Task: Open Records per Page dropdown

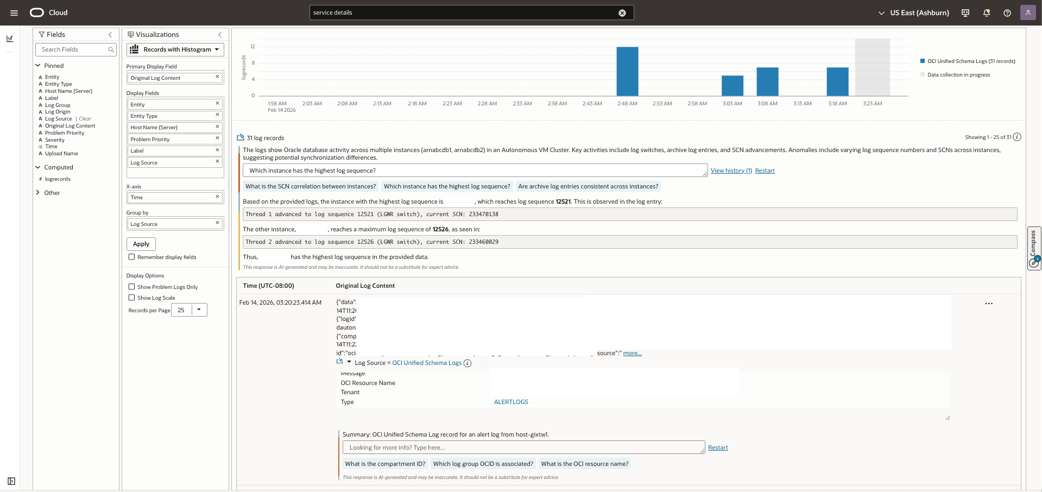Action: (x=199, y=310)
